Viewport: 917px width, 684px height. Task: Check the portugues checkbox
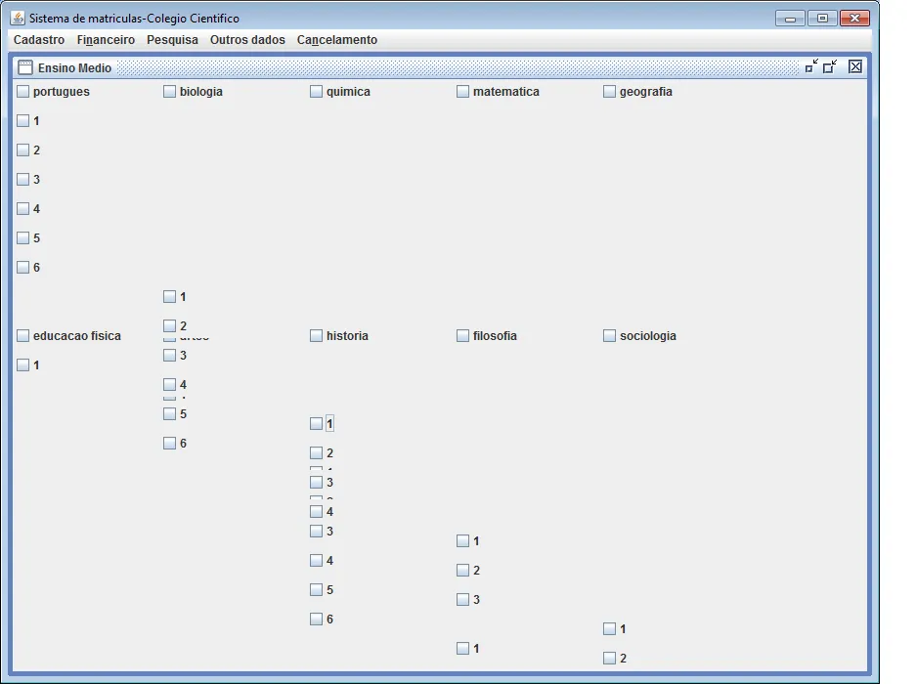pos(22,91)
